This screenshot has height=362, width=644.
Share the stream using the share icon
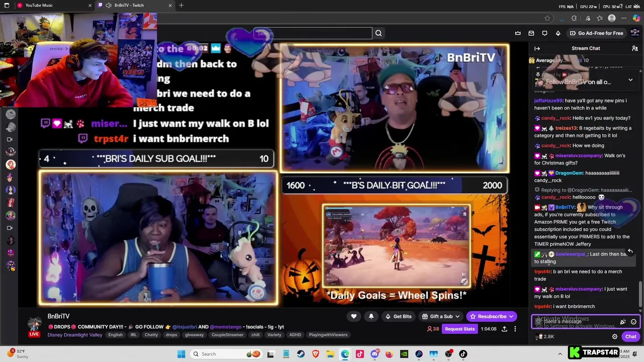coord(505,329)
